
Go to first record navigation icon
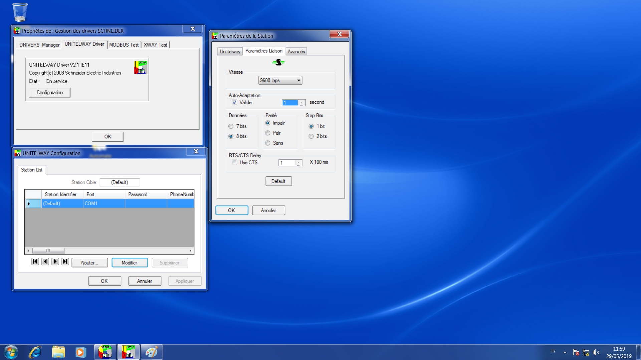[35, 262]
